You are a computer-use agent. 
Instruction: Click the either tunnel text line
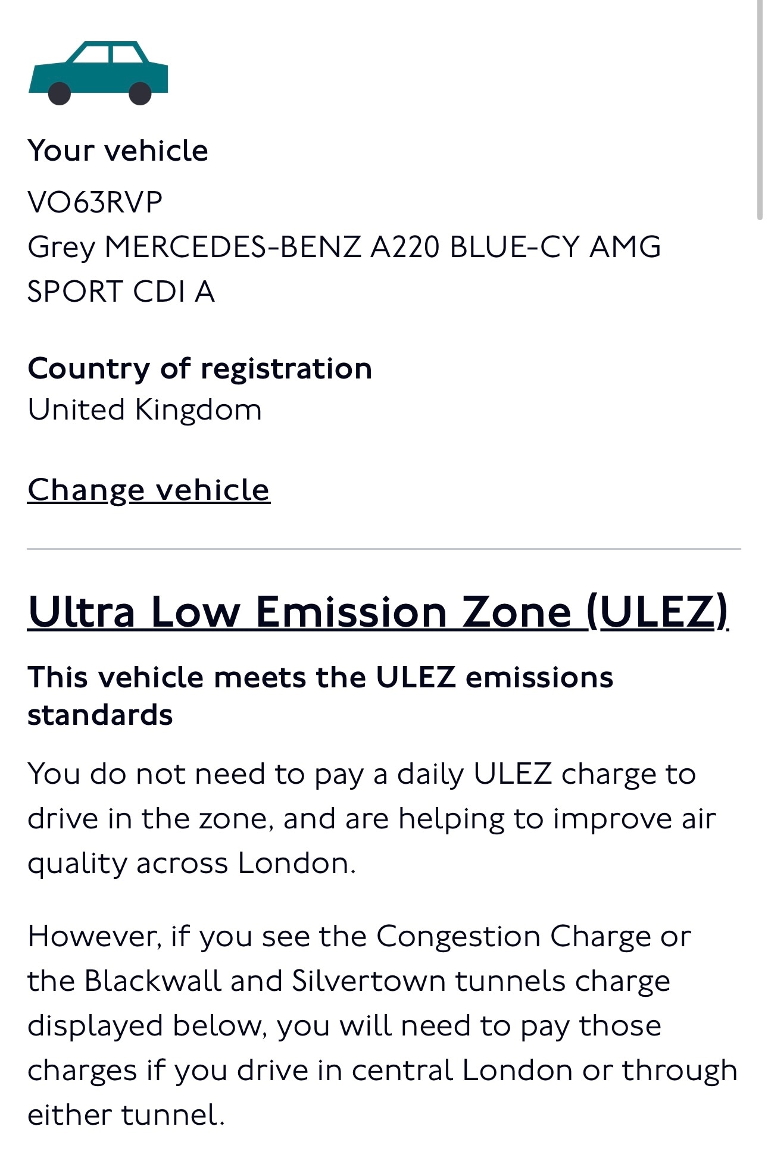tap(126, 1115)
